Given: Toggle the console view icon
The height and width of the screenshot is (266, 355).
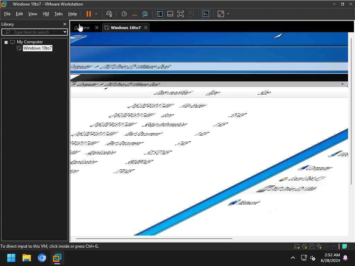Looking at the screenshot, I should point(206,14).
